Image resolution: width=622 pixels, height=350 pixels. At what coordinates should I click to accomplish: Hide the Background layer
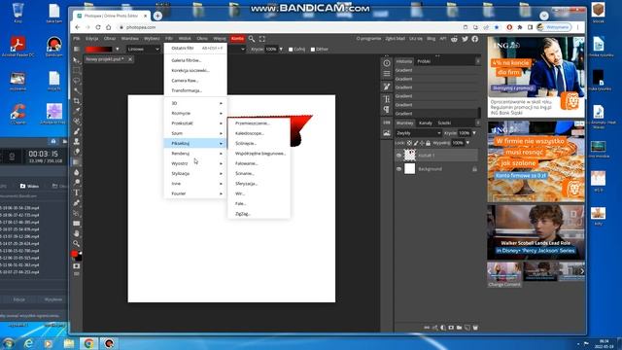coord(399,169)
